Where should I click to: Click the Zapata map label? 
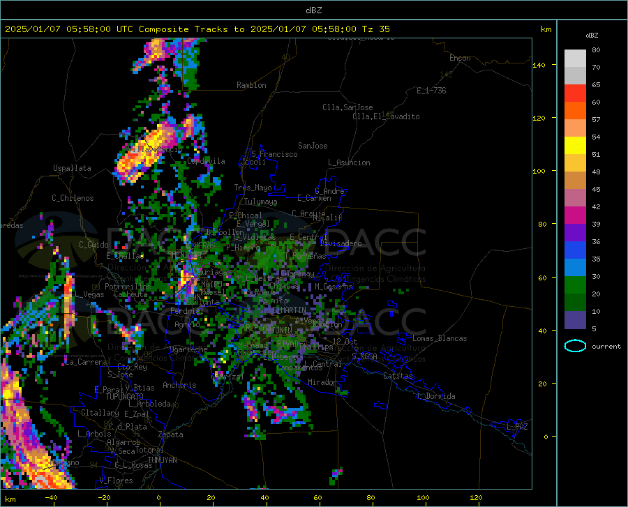tap(171, 434)
